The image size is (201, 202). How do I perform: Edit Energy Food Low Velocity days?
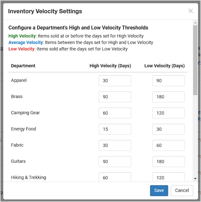click(x=168, y=129)
